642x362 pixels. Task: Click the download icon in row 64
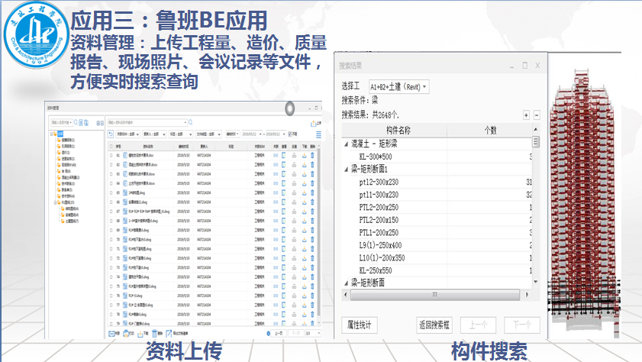[305, 183]
